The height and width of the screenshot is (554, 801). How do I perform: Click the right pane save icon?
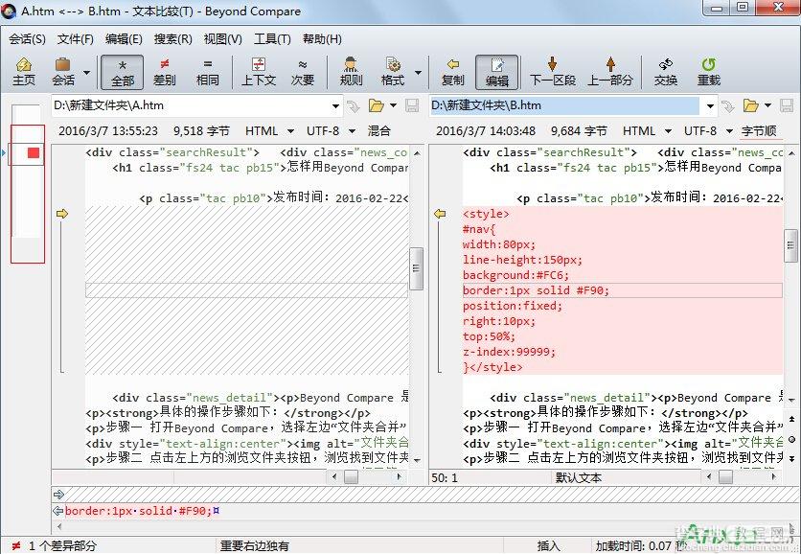pos(787,105)
